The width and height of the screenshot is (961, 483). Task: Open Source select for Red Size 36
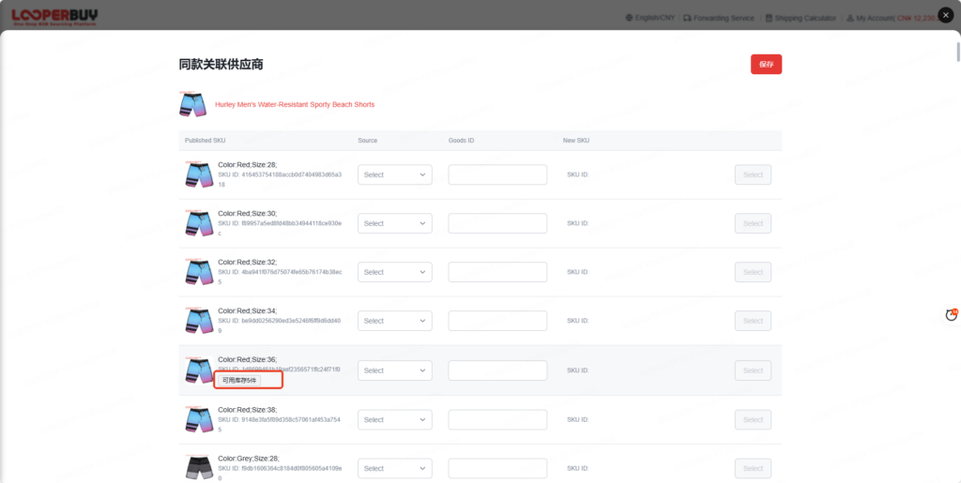coord(394,370)
